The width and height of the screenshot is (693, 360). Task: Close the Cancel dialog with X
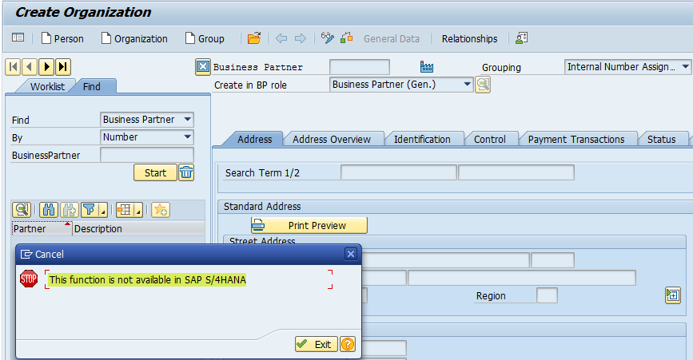350,254
